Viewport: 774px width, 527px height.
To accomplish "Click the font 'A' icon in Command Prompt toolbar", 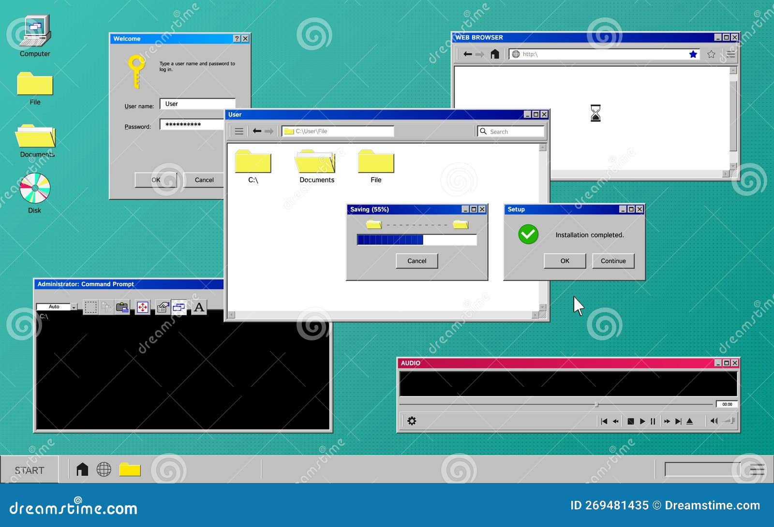I will coord(199,307).
